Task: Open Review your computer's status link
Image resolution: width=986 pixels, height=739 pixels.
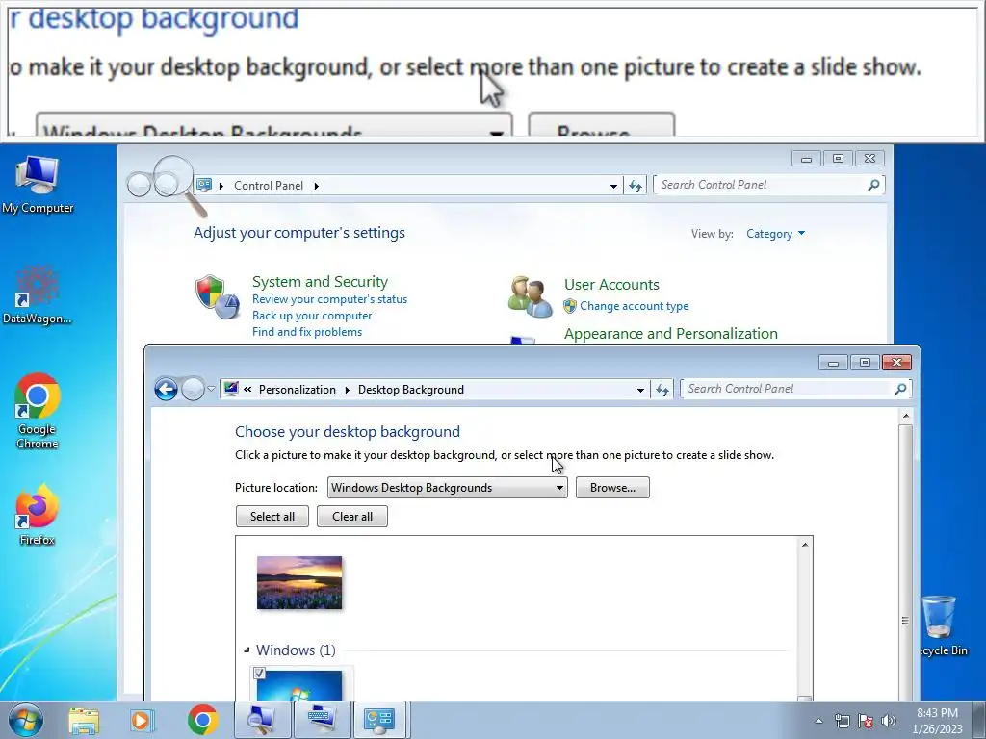Action: coord(329,299)
